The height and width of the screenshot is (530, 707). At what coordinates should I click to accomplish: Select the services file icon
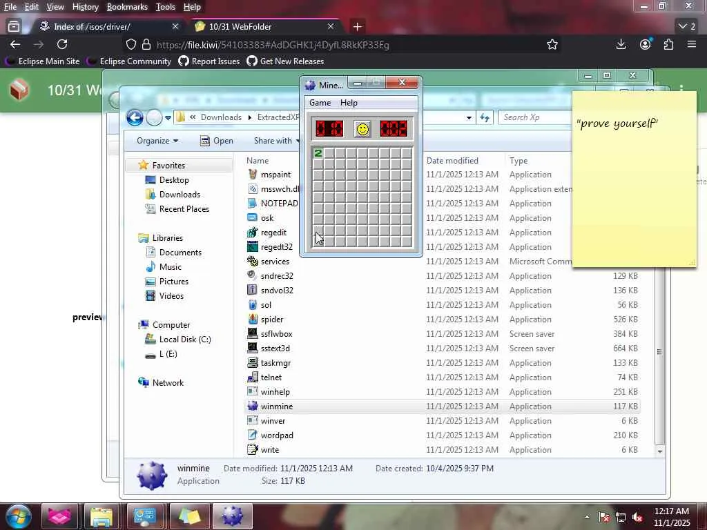coord(253,261)
